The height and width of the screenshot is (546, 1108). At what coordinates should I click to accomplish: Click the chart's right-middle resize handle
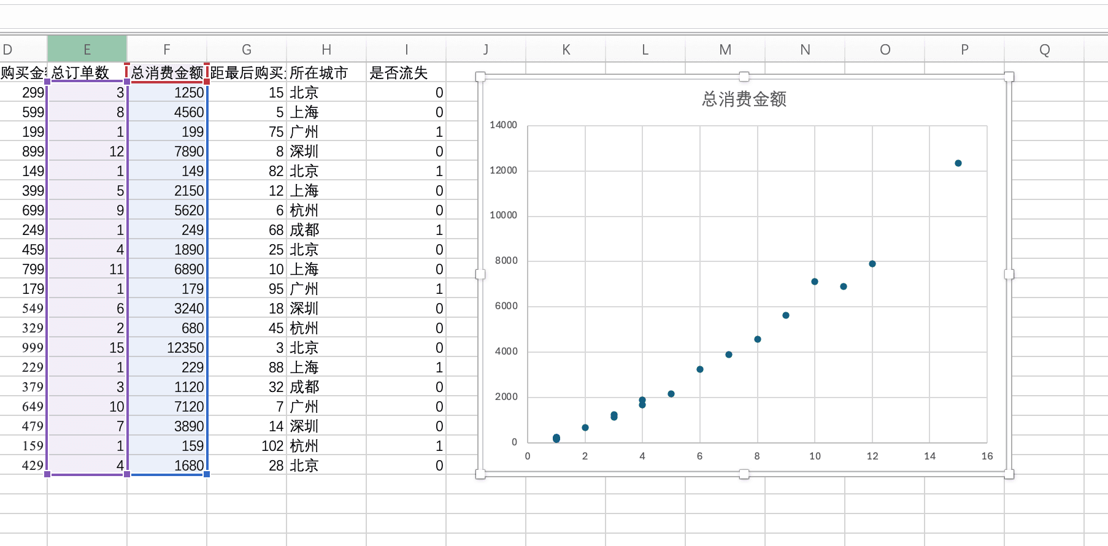pos(1009,274)
